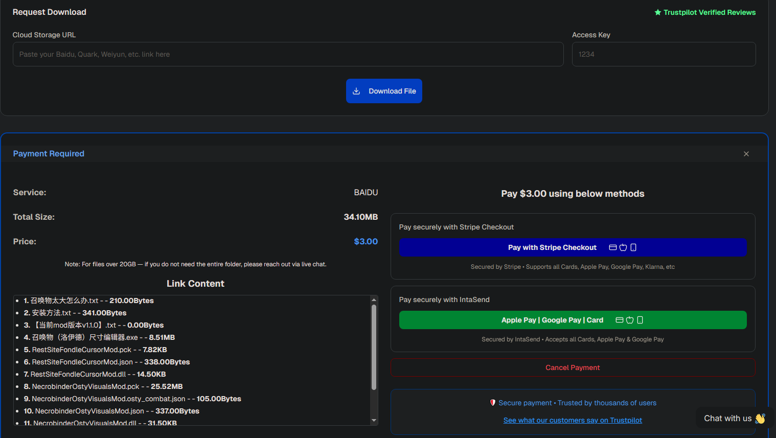Viewport: 776px width, 438px height.
Task: Click the Download File button
Action: point(384,91)
